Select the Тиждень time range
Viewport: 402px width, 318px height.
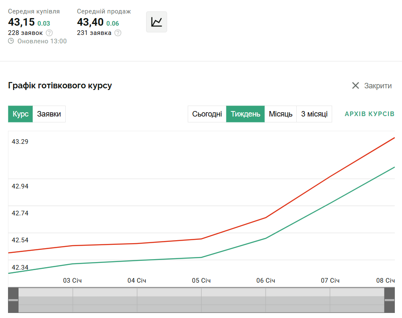point(245,114)
